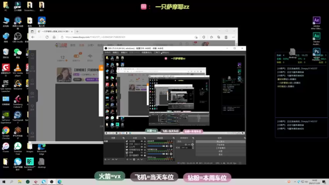Select the VLC media player desktop icon

(18, 70)
